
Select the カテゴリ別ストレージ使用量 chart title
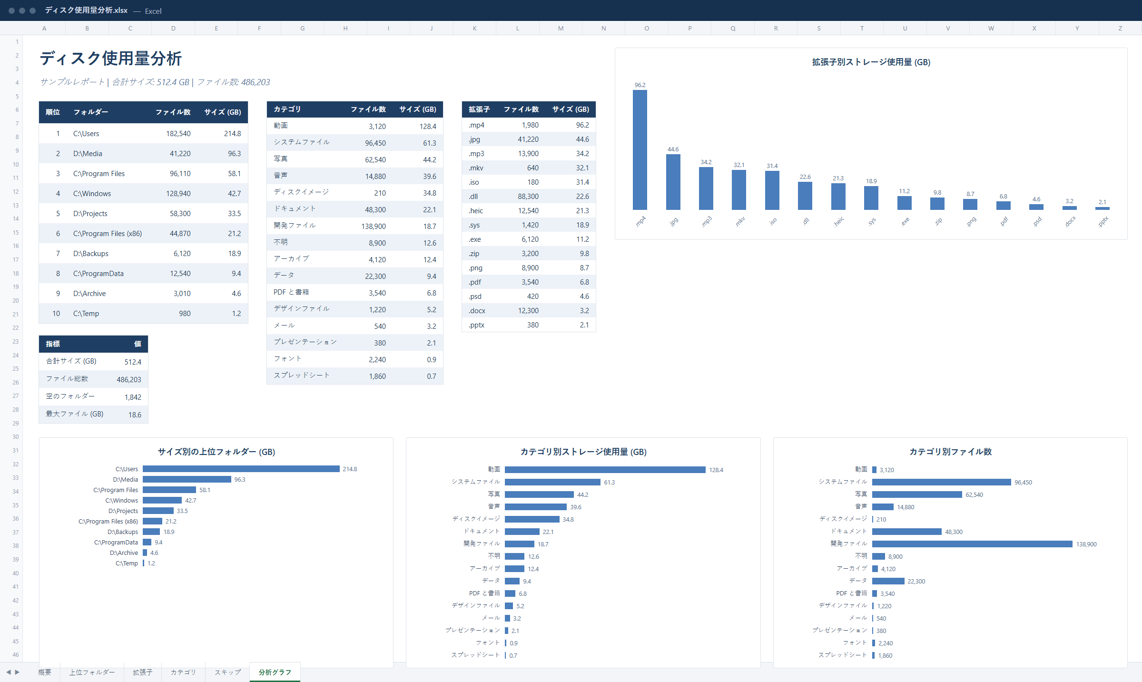pyautogui.click(x=583, y=452)
